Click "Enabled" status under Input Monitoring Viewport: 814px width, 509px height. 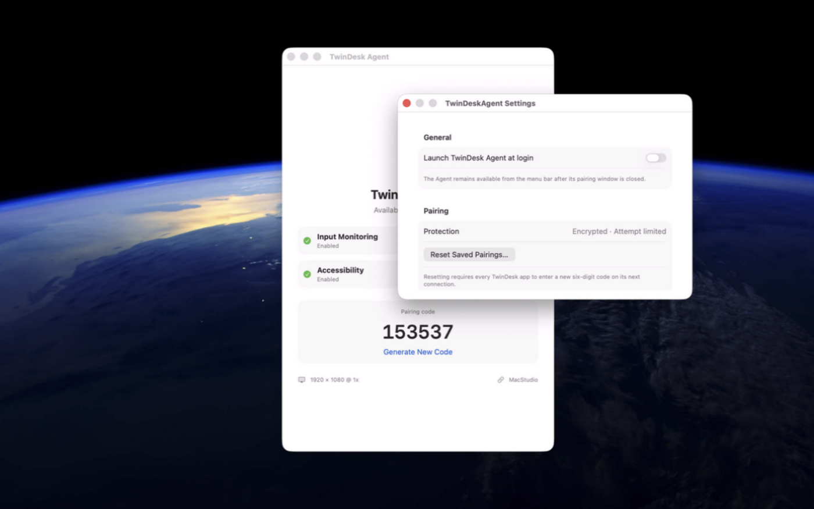328,246
